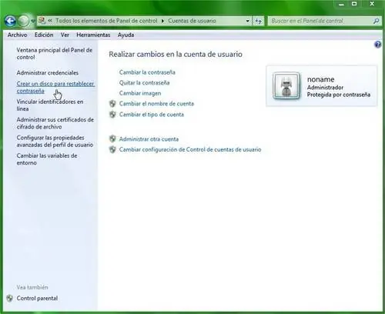Click shield icon beside 'Cambiar configuración de Control de cuentas'
The height and width of the screenshot is (314, 385).
point(112,149)
